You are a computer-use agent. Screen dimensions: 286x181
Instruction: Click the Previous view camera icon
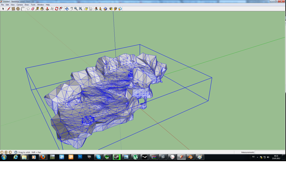point(86,9)
